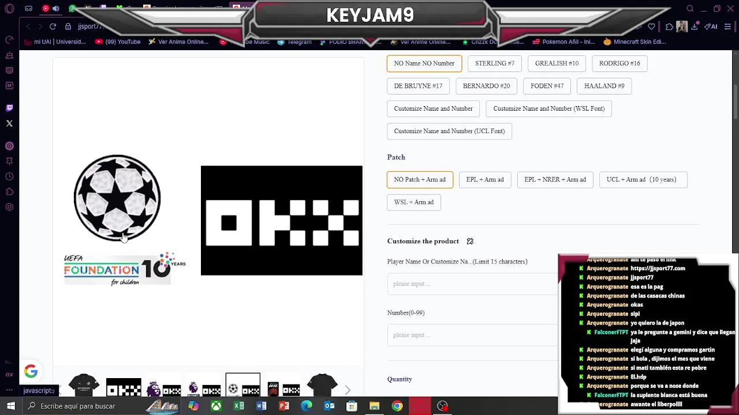Choose Customize Name and Number option
This screenshot has height=415, width=739.
[x=433, y=108]
